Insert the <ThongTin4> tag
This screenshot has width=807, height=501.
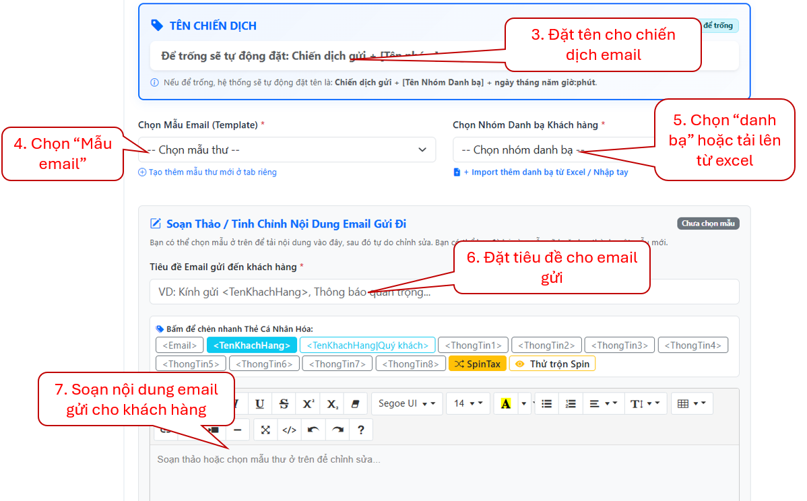692,345
